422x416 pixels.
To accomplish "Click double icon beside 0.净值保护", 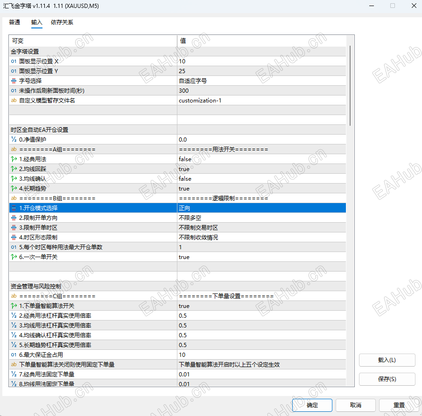I will (x=14, y=139).
